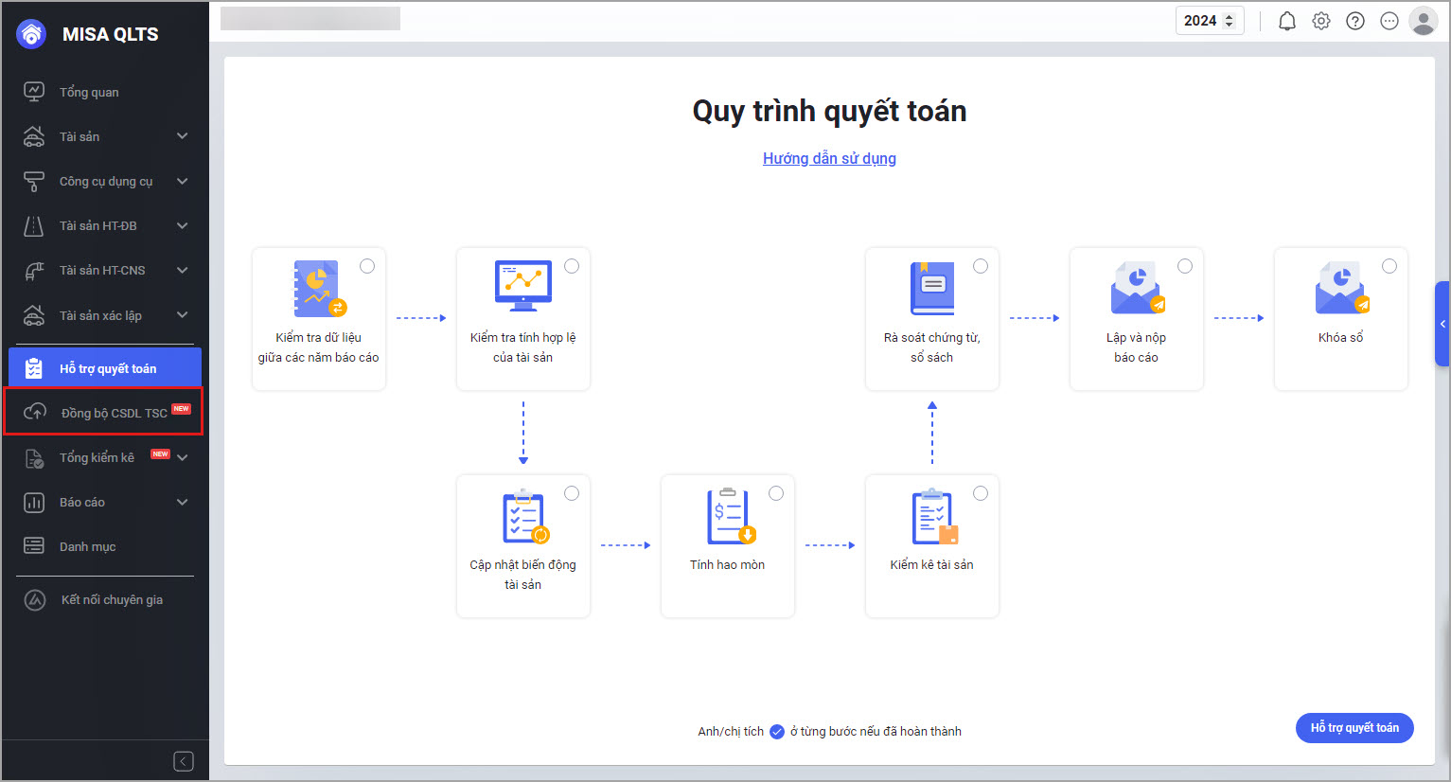Open the more options ellipsis icon
1451x782 pixels.
coord(1389,21)
